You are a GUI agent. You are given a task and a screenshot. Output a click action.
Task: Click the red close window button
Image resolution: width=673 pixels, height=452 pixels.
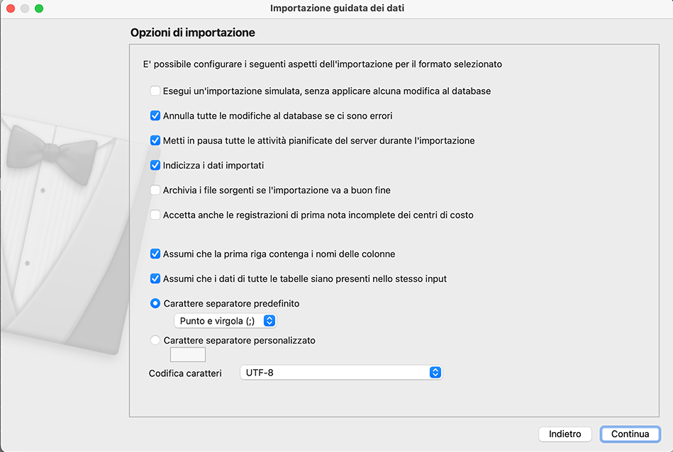pyautogui.click(x=11, y=9)
